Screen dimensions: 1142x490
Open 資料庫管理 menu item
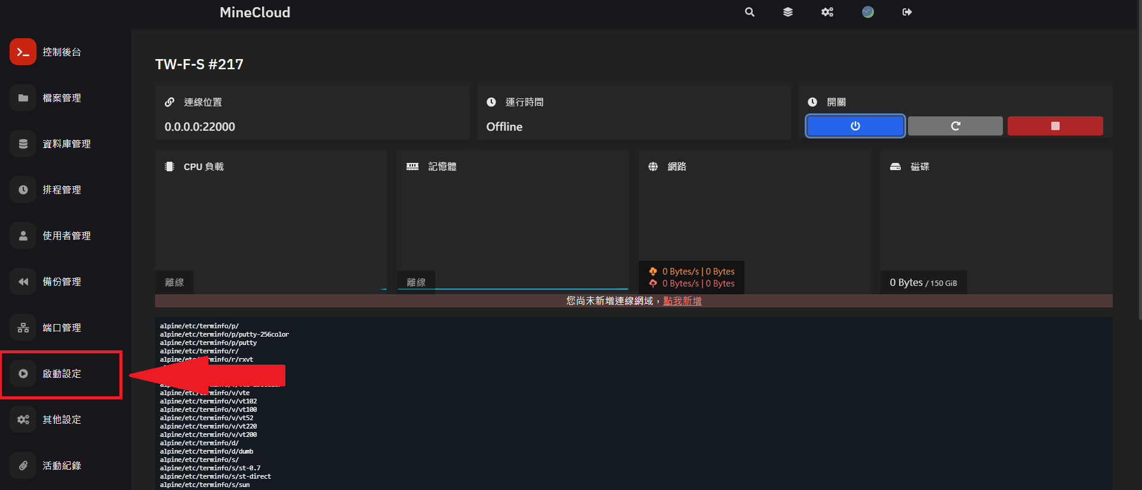[x=66, y=144]
